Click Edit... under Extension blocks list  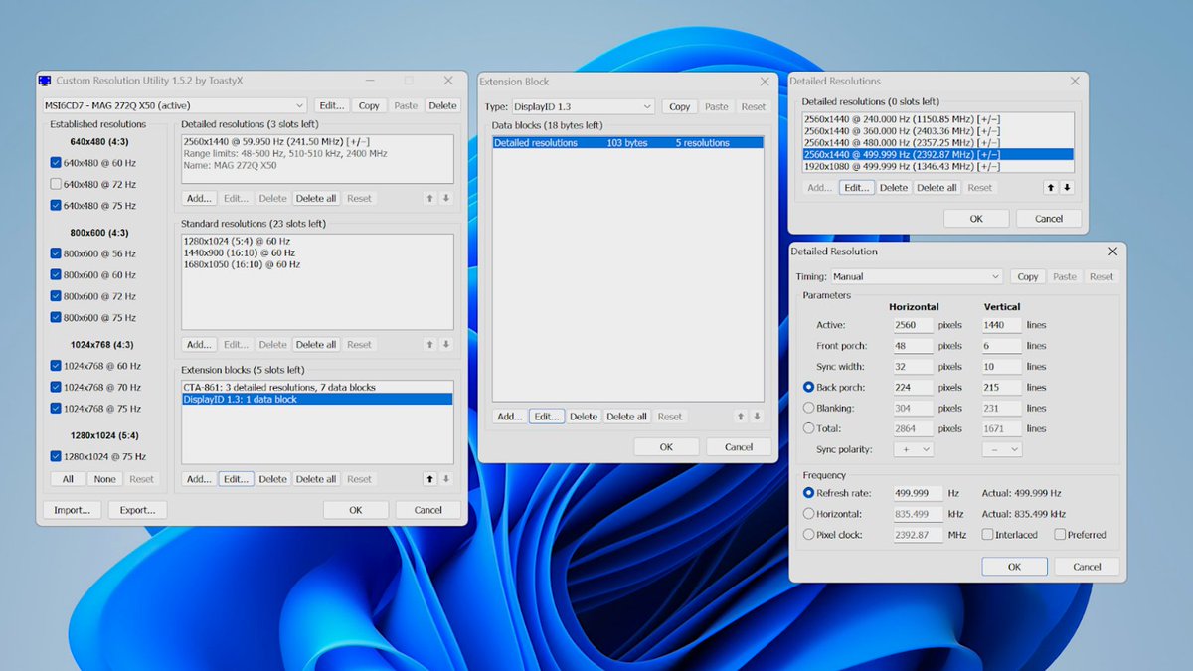click(236, 478)
